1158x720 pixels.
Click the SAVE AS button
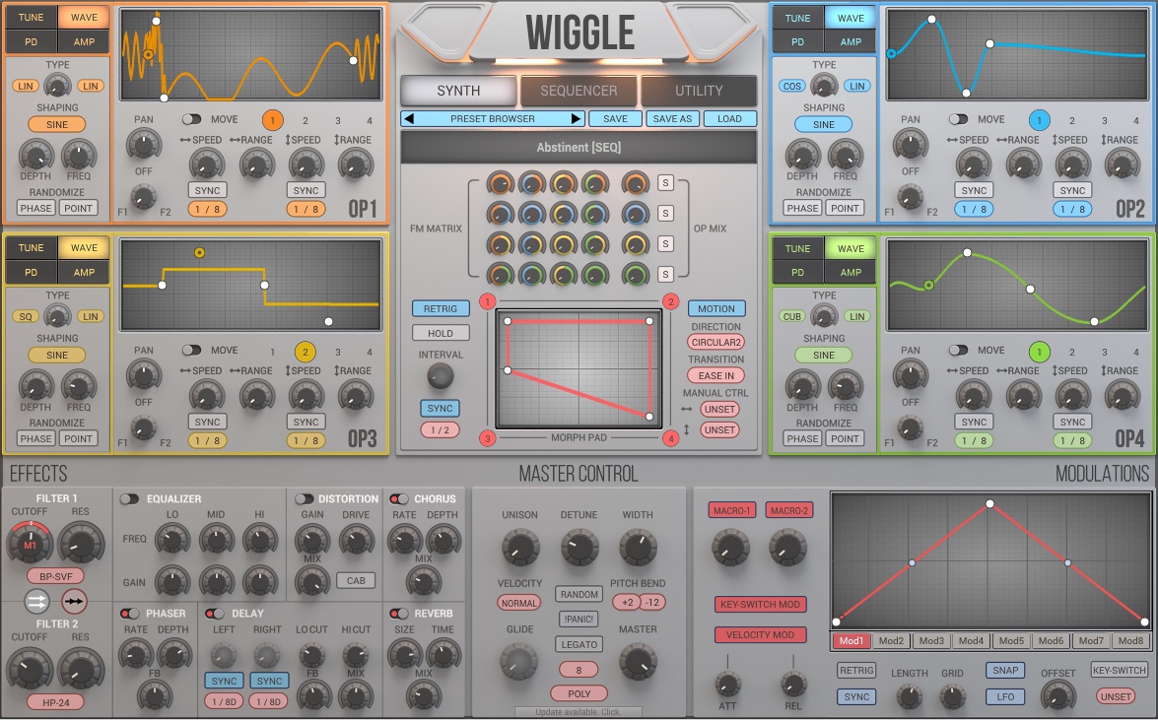pos(672,119)
